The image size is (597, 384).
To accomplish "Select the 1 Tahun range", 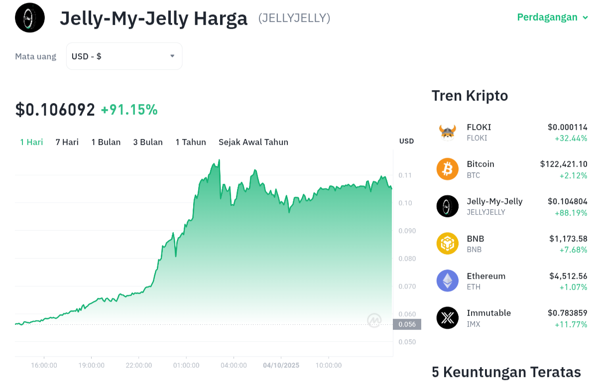I will [x=191, y=142].
